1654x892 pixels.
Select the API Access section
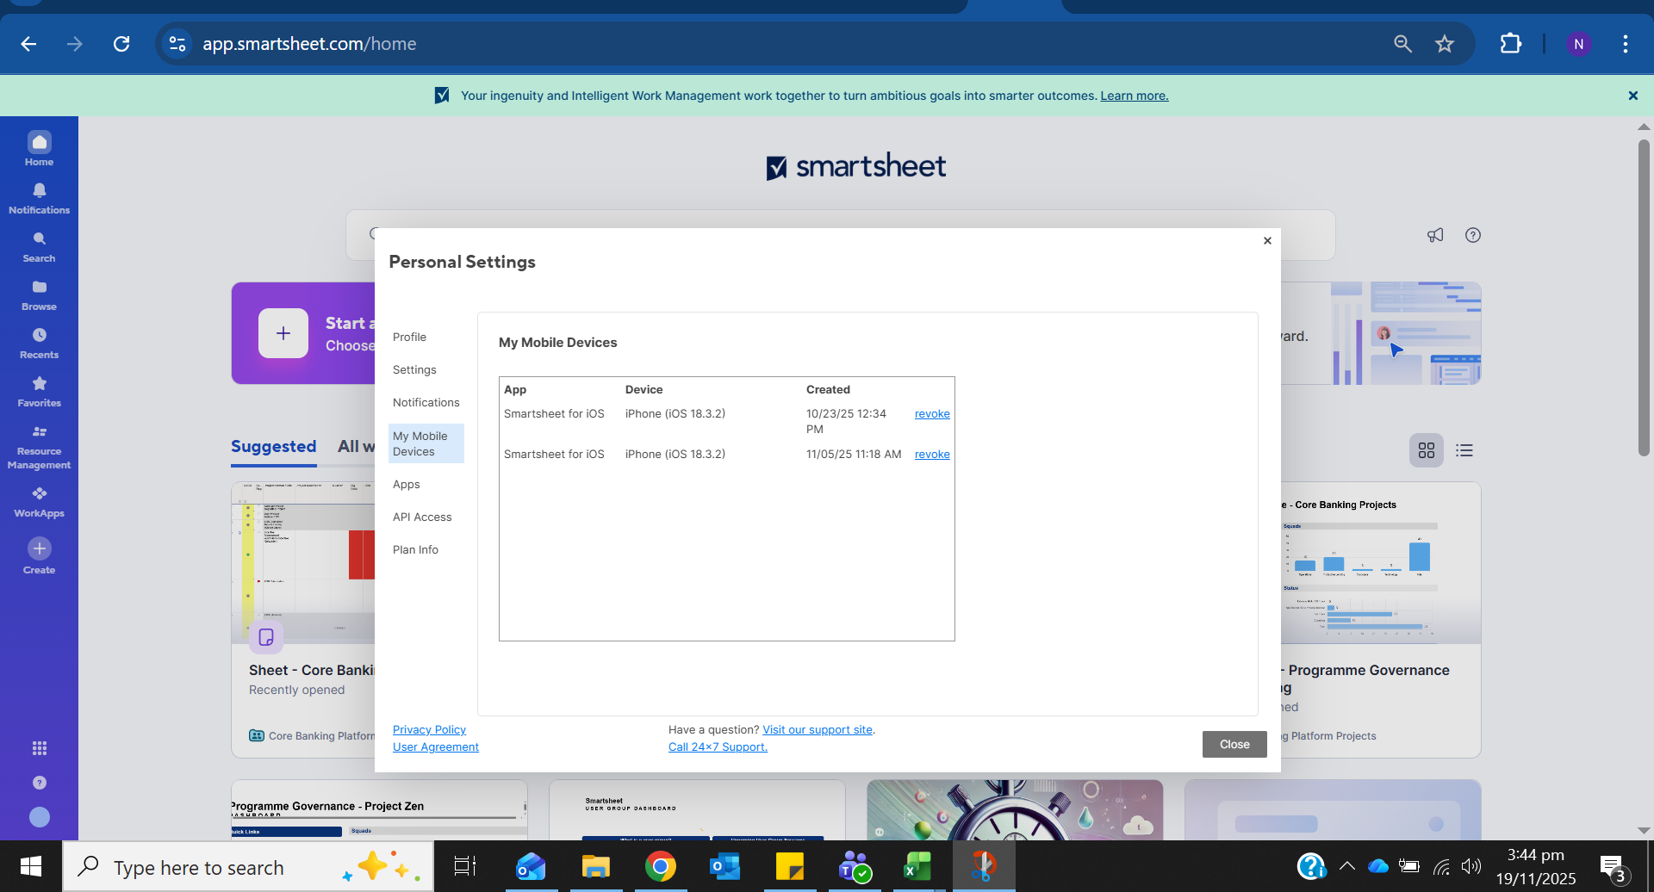(422, 517)
